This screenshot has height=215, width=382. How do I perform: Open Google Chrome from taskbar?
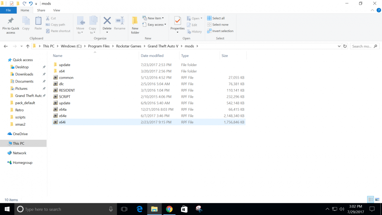click(x=169, y=209)
